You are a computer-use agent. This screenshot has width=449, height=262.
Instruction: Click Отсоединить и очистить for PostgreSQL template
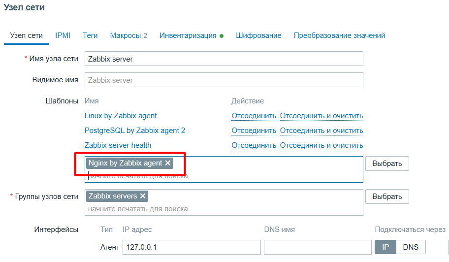coord(321,131)
